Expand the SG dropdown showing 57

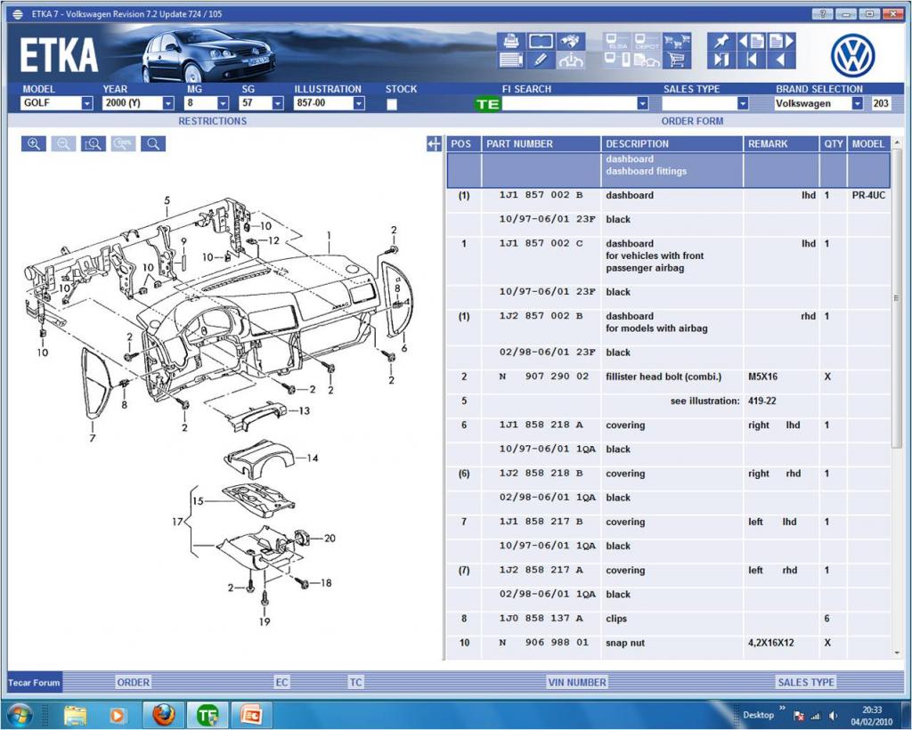(x=278, y=103)
